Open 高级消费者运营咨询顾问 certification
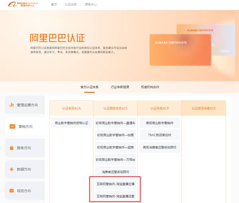 click(x=160, y=147)
